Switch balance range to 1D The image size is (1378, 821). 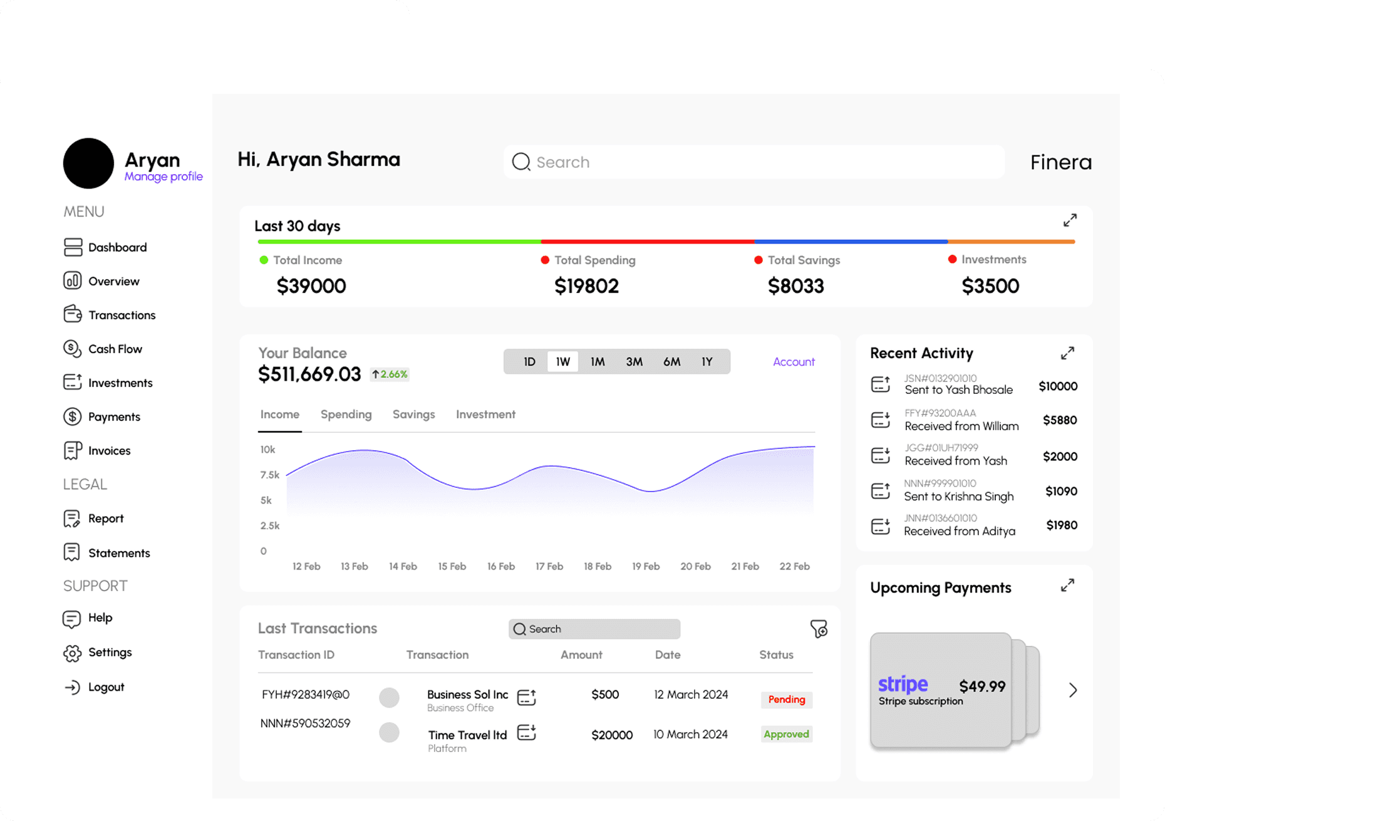click(x=529, y=362)
